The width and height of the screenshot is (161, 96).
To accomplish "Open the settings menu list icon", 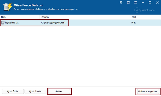I will 136,3.
